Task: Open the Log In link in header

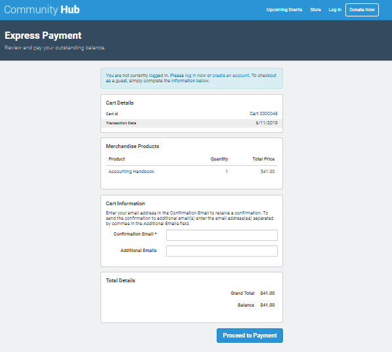Action: [x=335, y=10]
